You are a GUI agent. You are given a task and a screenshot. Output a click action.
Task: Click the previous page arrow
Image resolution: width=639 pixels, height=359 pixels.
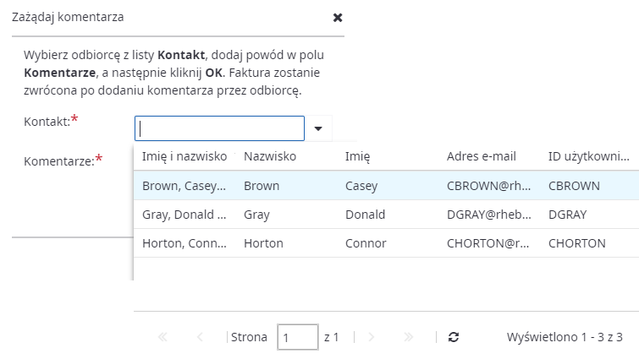click(200, 336)
